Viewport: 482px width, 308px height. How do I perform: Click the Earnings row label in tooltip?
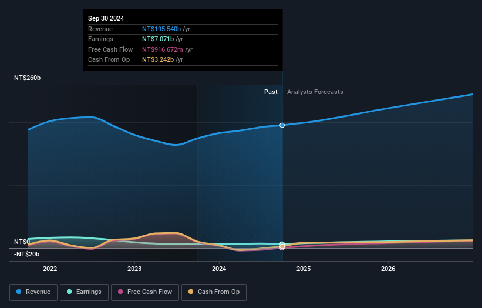(100, 39)
